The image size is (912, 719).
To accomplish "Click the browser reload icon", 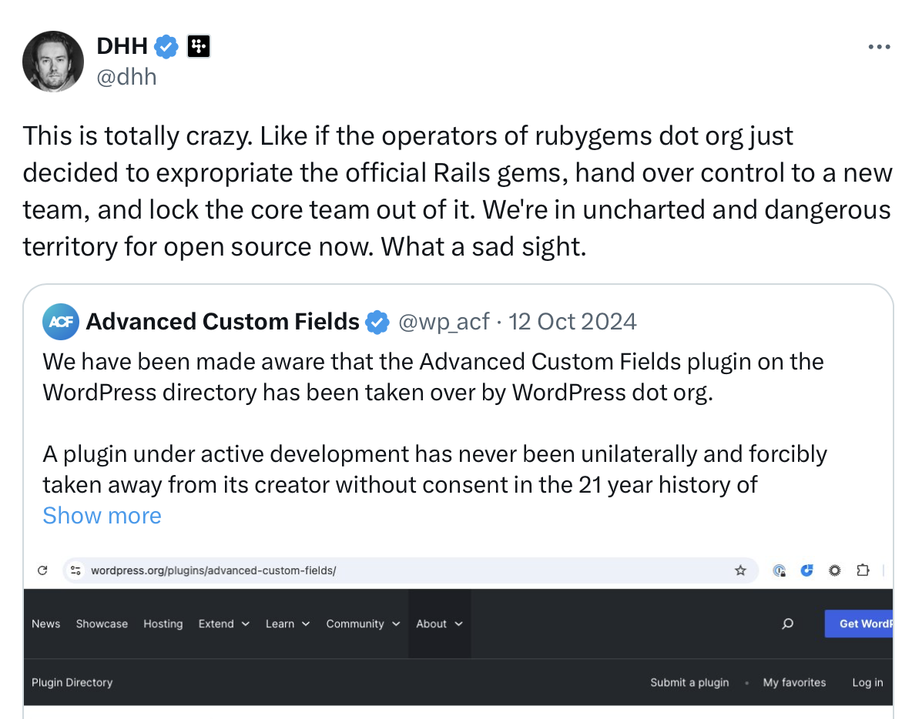I will tap(42, 570).
